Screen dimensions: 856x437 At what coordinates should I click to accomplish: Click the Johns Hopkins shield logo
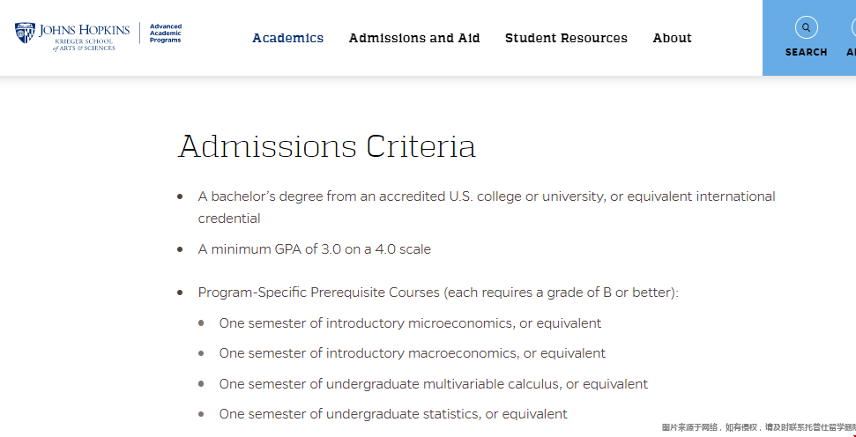[25, 34]
